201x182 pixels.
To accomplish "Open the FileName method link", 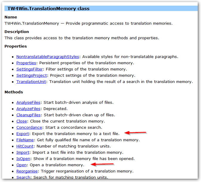I will [x=25, y=140].
